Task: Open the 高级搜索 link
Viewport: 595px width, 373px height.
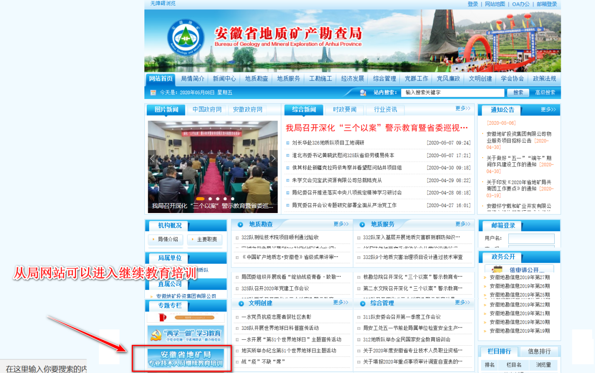Action: (545, 93)
